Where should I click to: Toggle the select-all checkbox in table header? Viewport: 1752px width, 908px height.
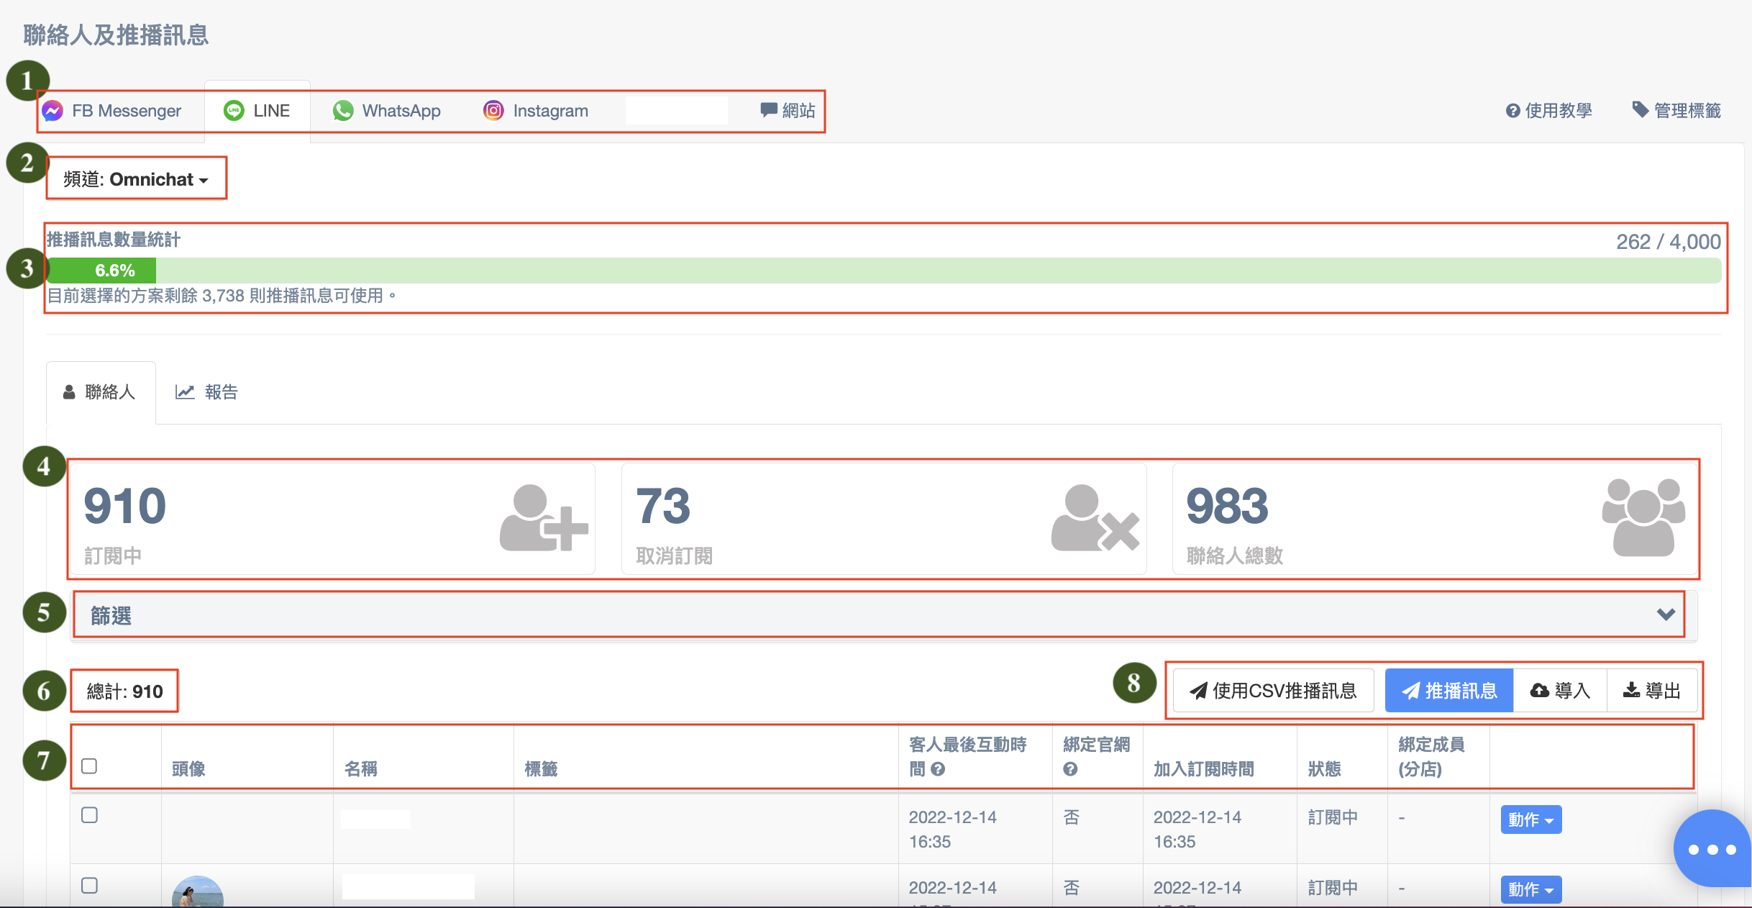(x=89, y=766)
